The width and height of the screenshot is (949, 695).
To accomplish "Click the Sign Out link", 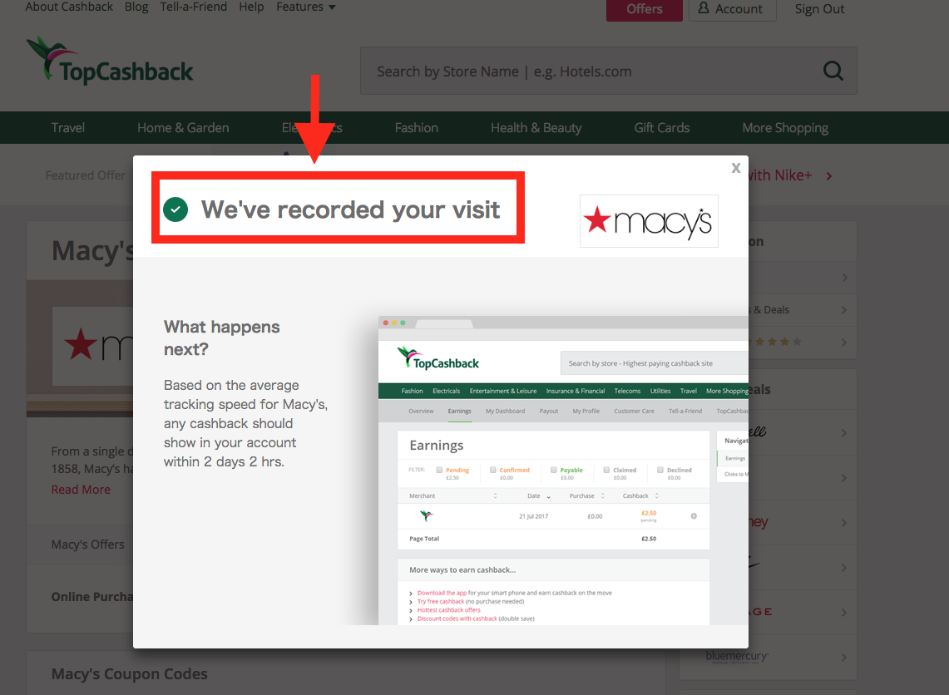I will (x=819, y=9).
